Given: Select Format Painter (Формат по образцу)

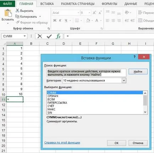Looking at the screenshot, I should [32, 22].
